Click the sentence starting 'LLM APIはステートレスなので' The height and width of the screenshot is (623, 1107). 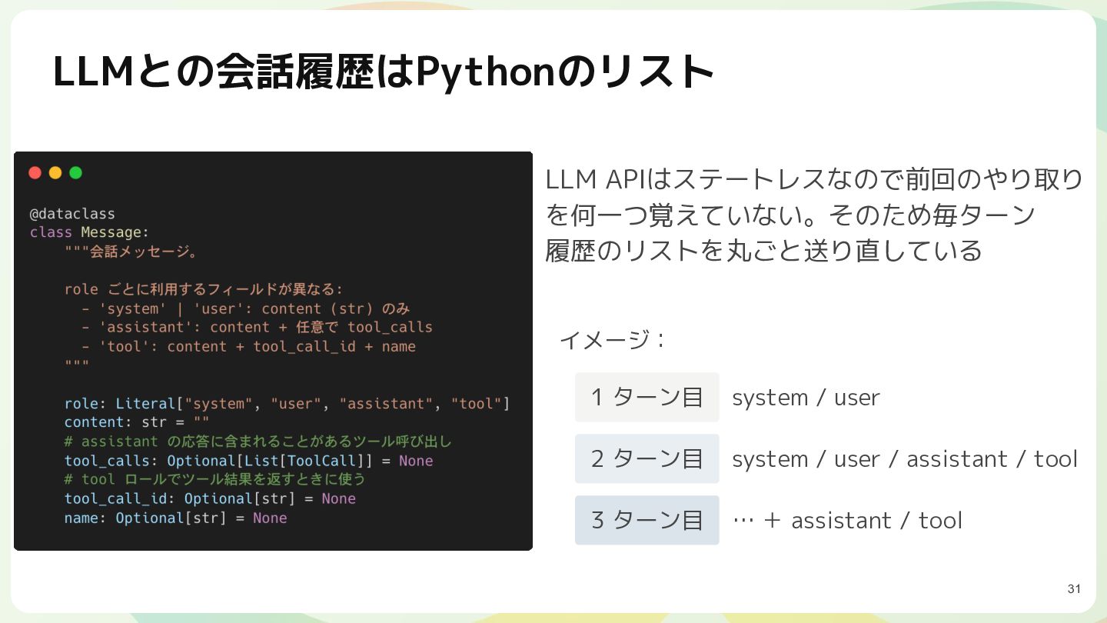click(814, 179)
